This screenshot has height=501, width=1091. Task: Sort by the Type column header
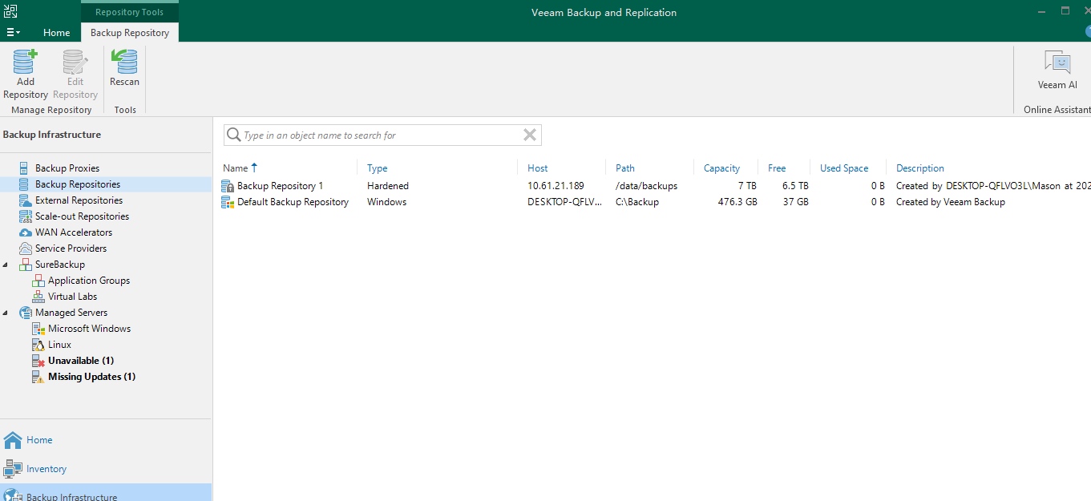377,168
